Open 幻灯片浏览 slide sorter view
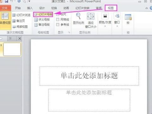This screenshot has height=114, width=152. [x=21, y=15]
